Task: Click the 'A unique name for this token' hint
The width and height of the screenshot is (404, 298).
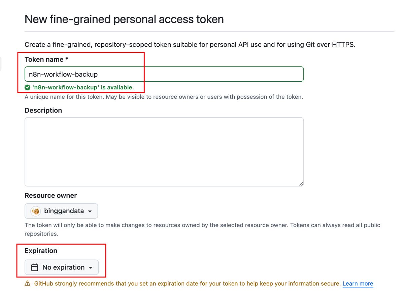Action: click(x=164, y=97)
